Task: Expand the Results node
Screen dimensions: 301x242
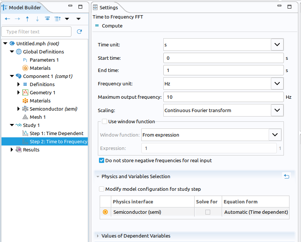Action: (12, 150)
